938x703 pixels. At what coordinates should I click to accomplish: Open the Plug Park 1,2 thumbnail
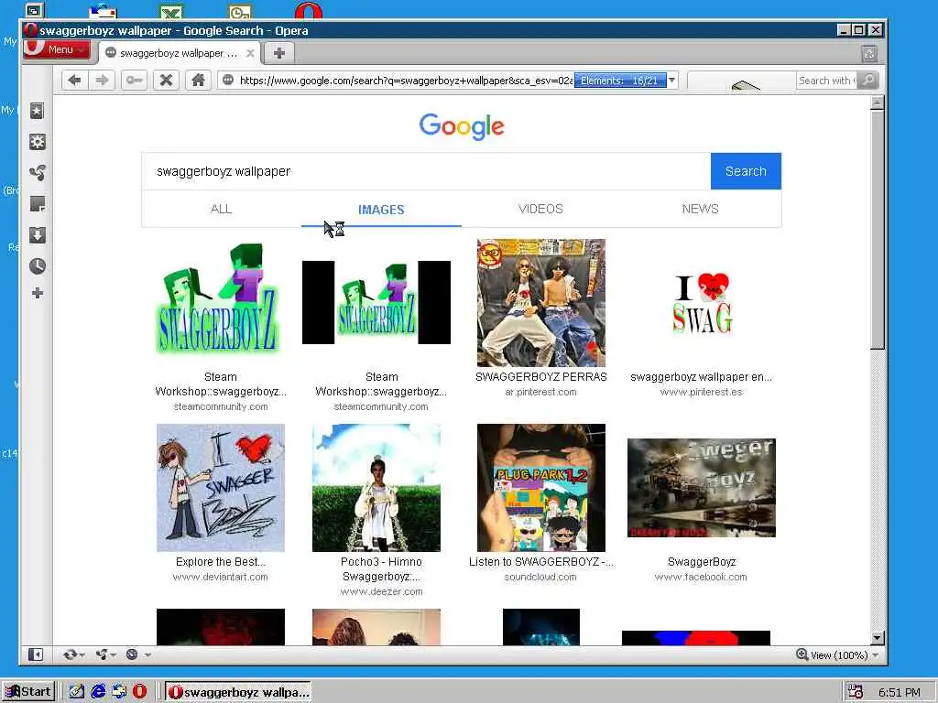[x=540, y=488]
